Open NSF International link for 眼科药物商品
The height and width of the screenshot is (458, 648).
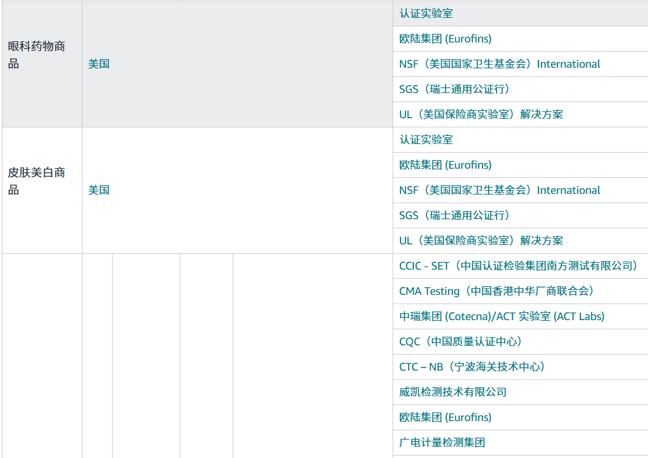click(499, 64)
